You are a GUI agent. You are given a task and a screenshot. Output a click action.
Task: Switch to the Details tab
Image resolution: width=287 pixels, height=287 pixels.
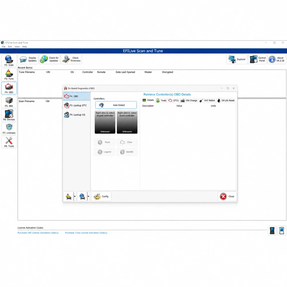[x=148, y=100]
